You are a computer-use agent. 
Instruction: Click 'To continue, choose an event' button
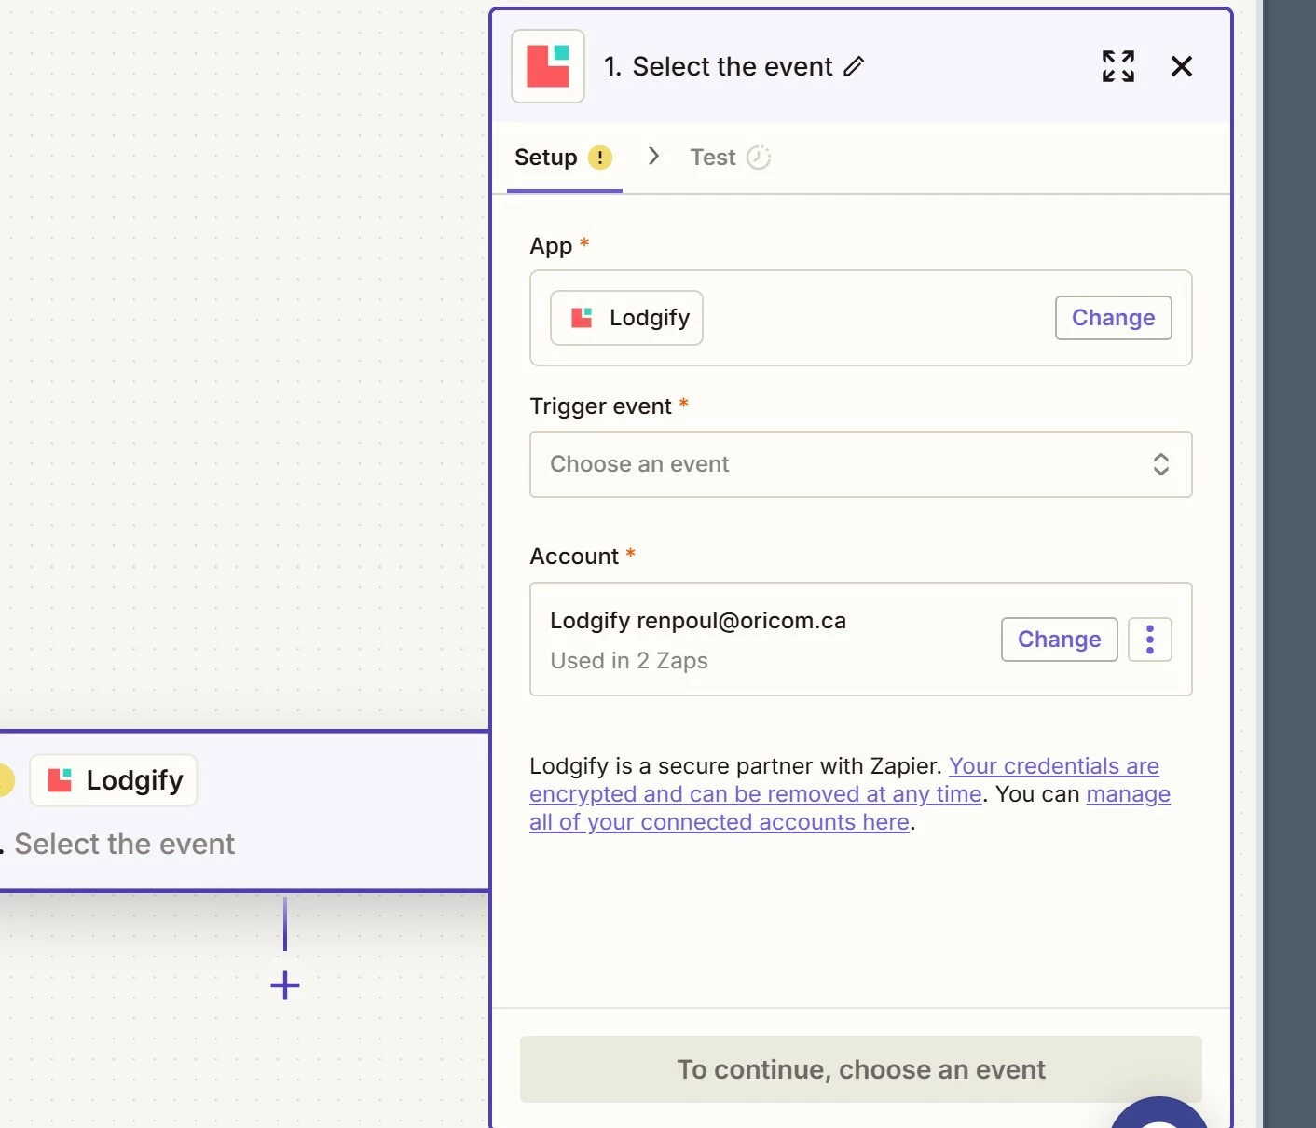click(861, 1069)
